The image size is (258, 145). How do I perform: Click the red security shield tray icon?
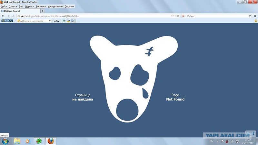[x=227, y=141]
